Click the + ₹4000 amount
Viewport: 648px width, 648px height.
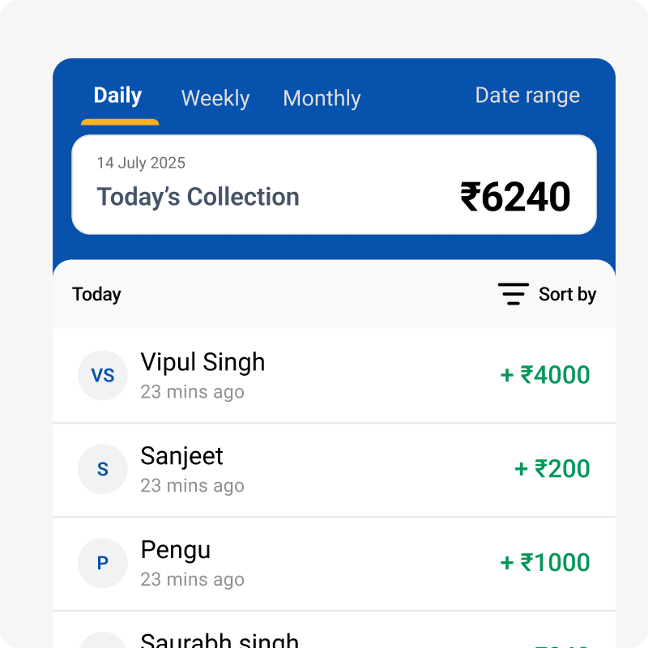click(x=545, y=376)
